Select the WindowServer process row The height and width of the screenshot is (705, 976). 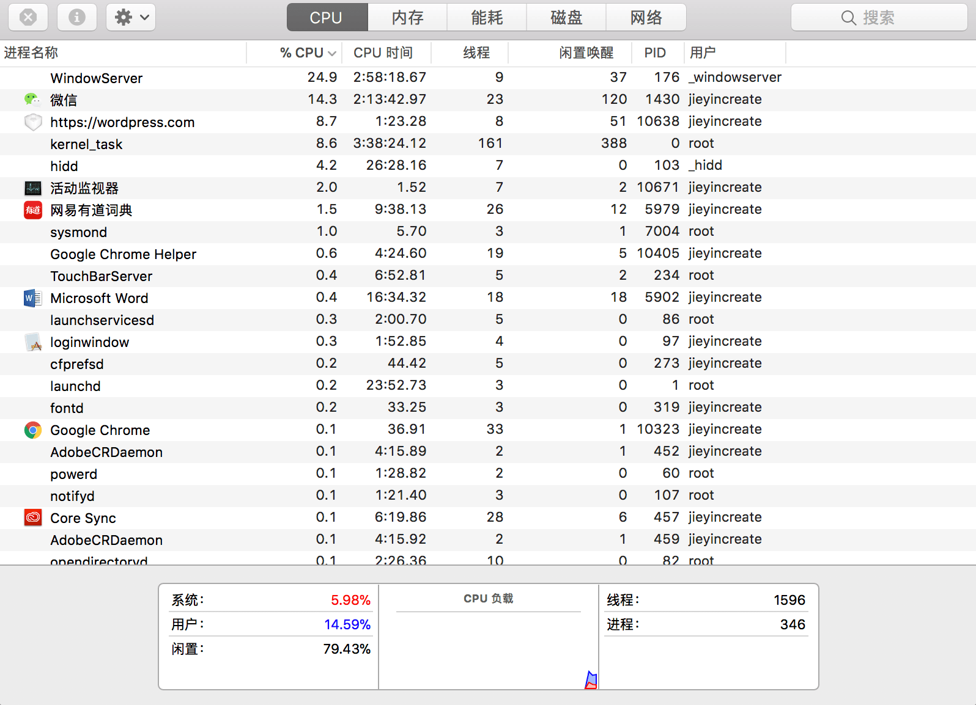(x=488, y=78)
